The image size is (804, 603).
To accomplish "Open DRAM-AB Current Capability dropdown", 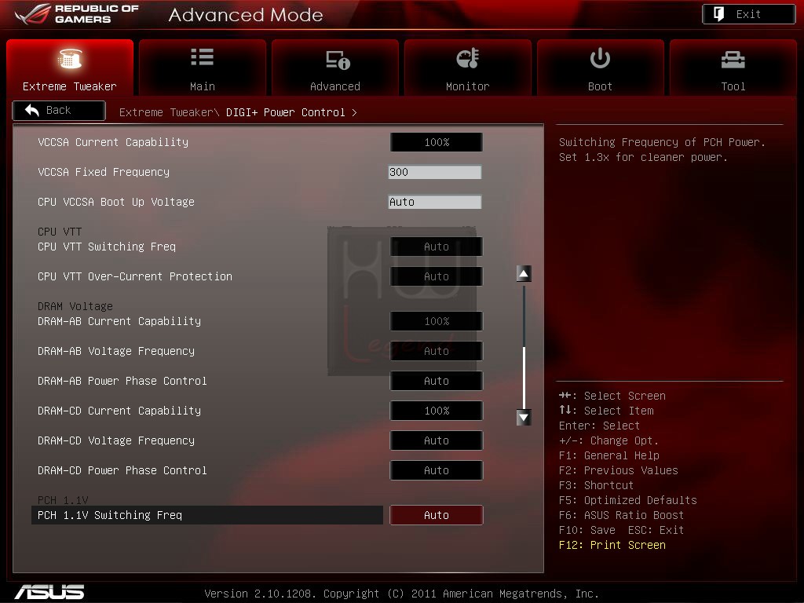I will click(437, 321).
